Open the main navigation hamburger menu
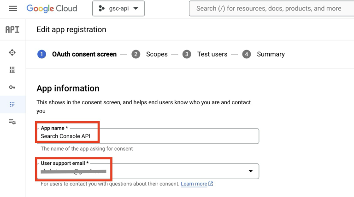The image size is (354, 197). (13, 9)
